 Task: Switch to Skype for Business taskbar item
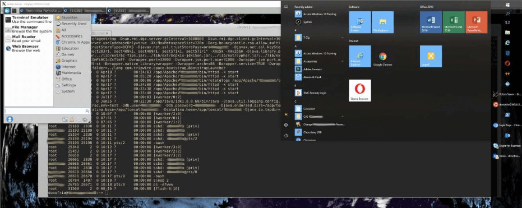pos(507,145)
